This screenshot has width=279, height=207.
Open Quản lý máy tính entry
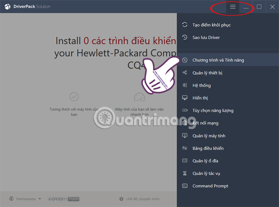[x=228, y=136]
